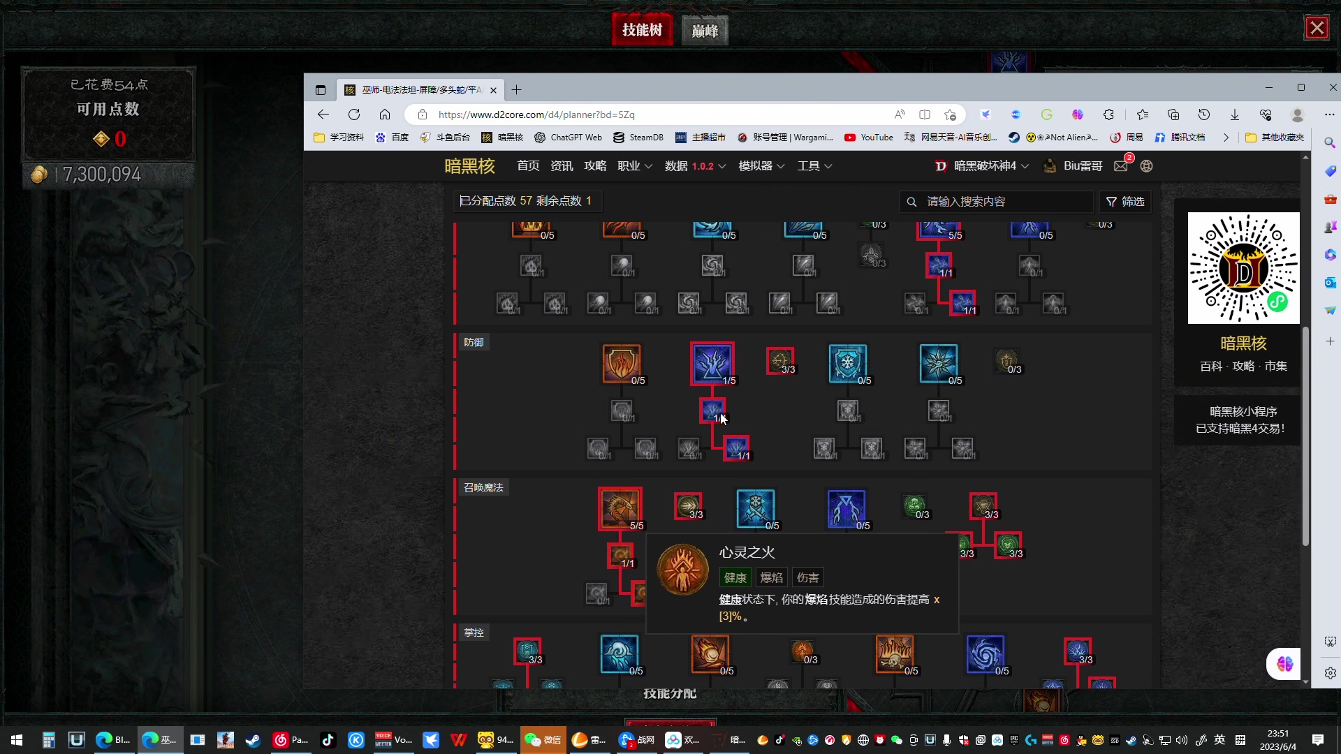Select the Ice Armor skill node in 防御 row

tap(847, 363)
